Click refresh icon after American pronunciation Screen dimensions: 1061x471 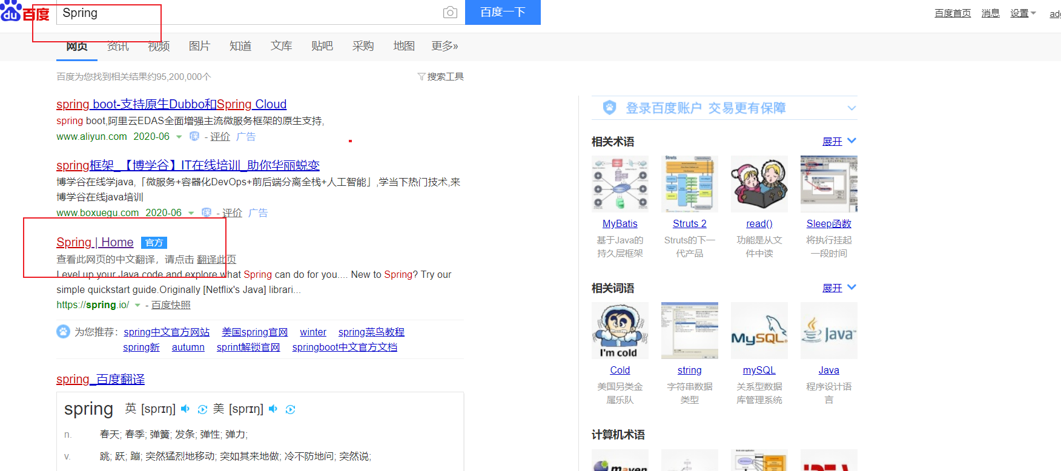290,409
